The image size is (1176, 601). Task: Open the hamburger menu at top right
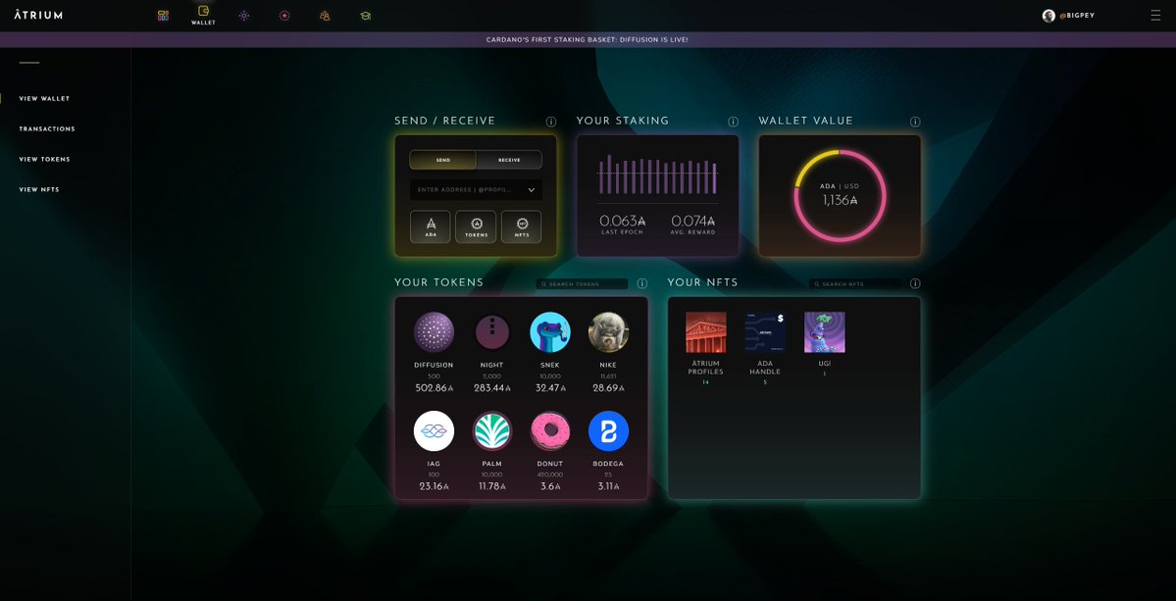click(1155, 16)
